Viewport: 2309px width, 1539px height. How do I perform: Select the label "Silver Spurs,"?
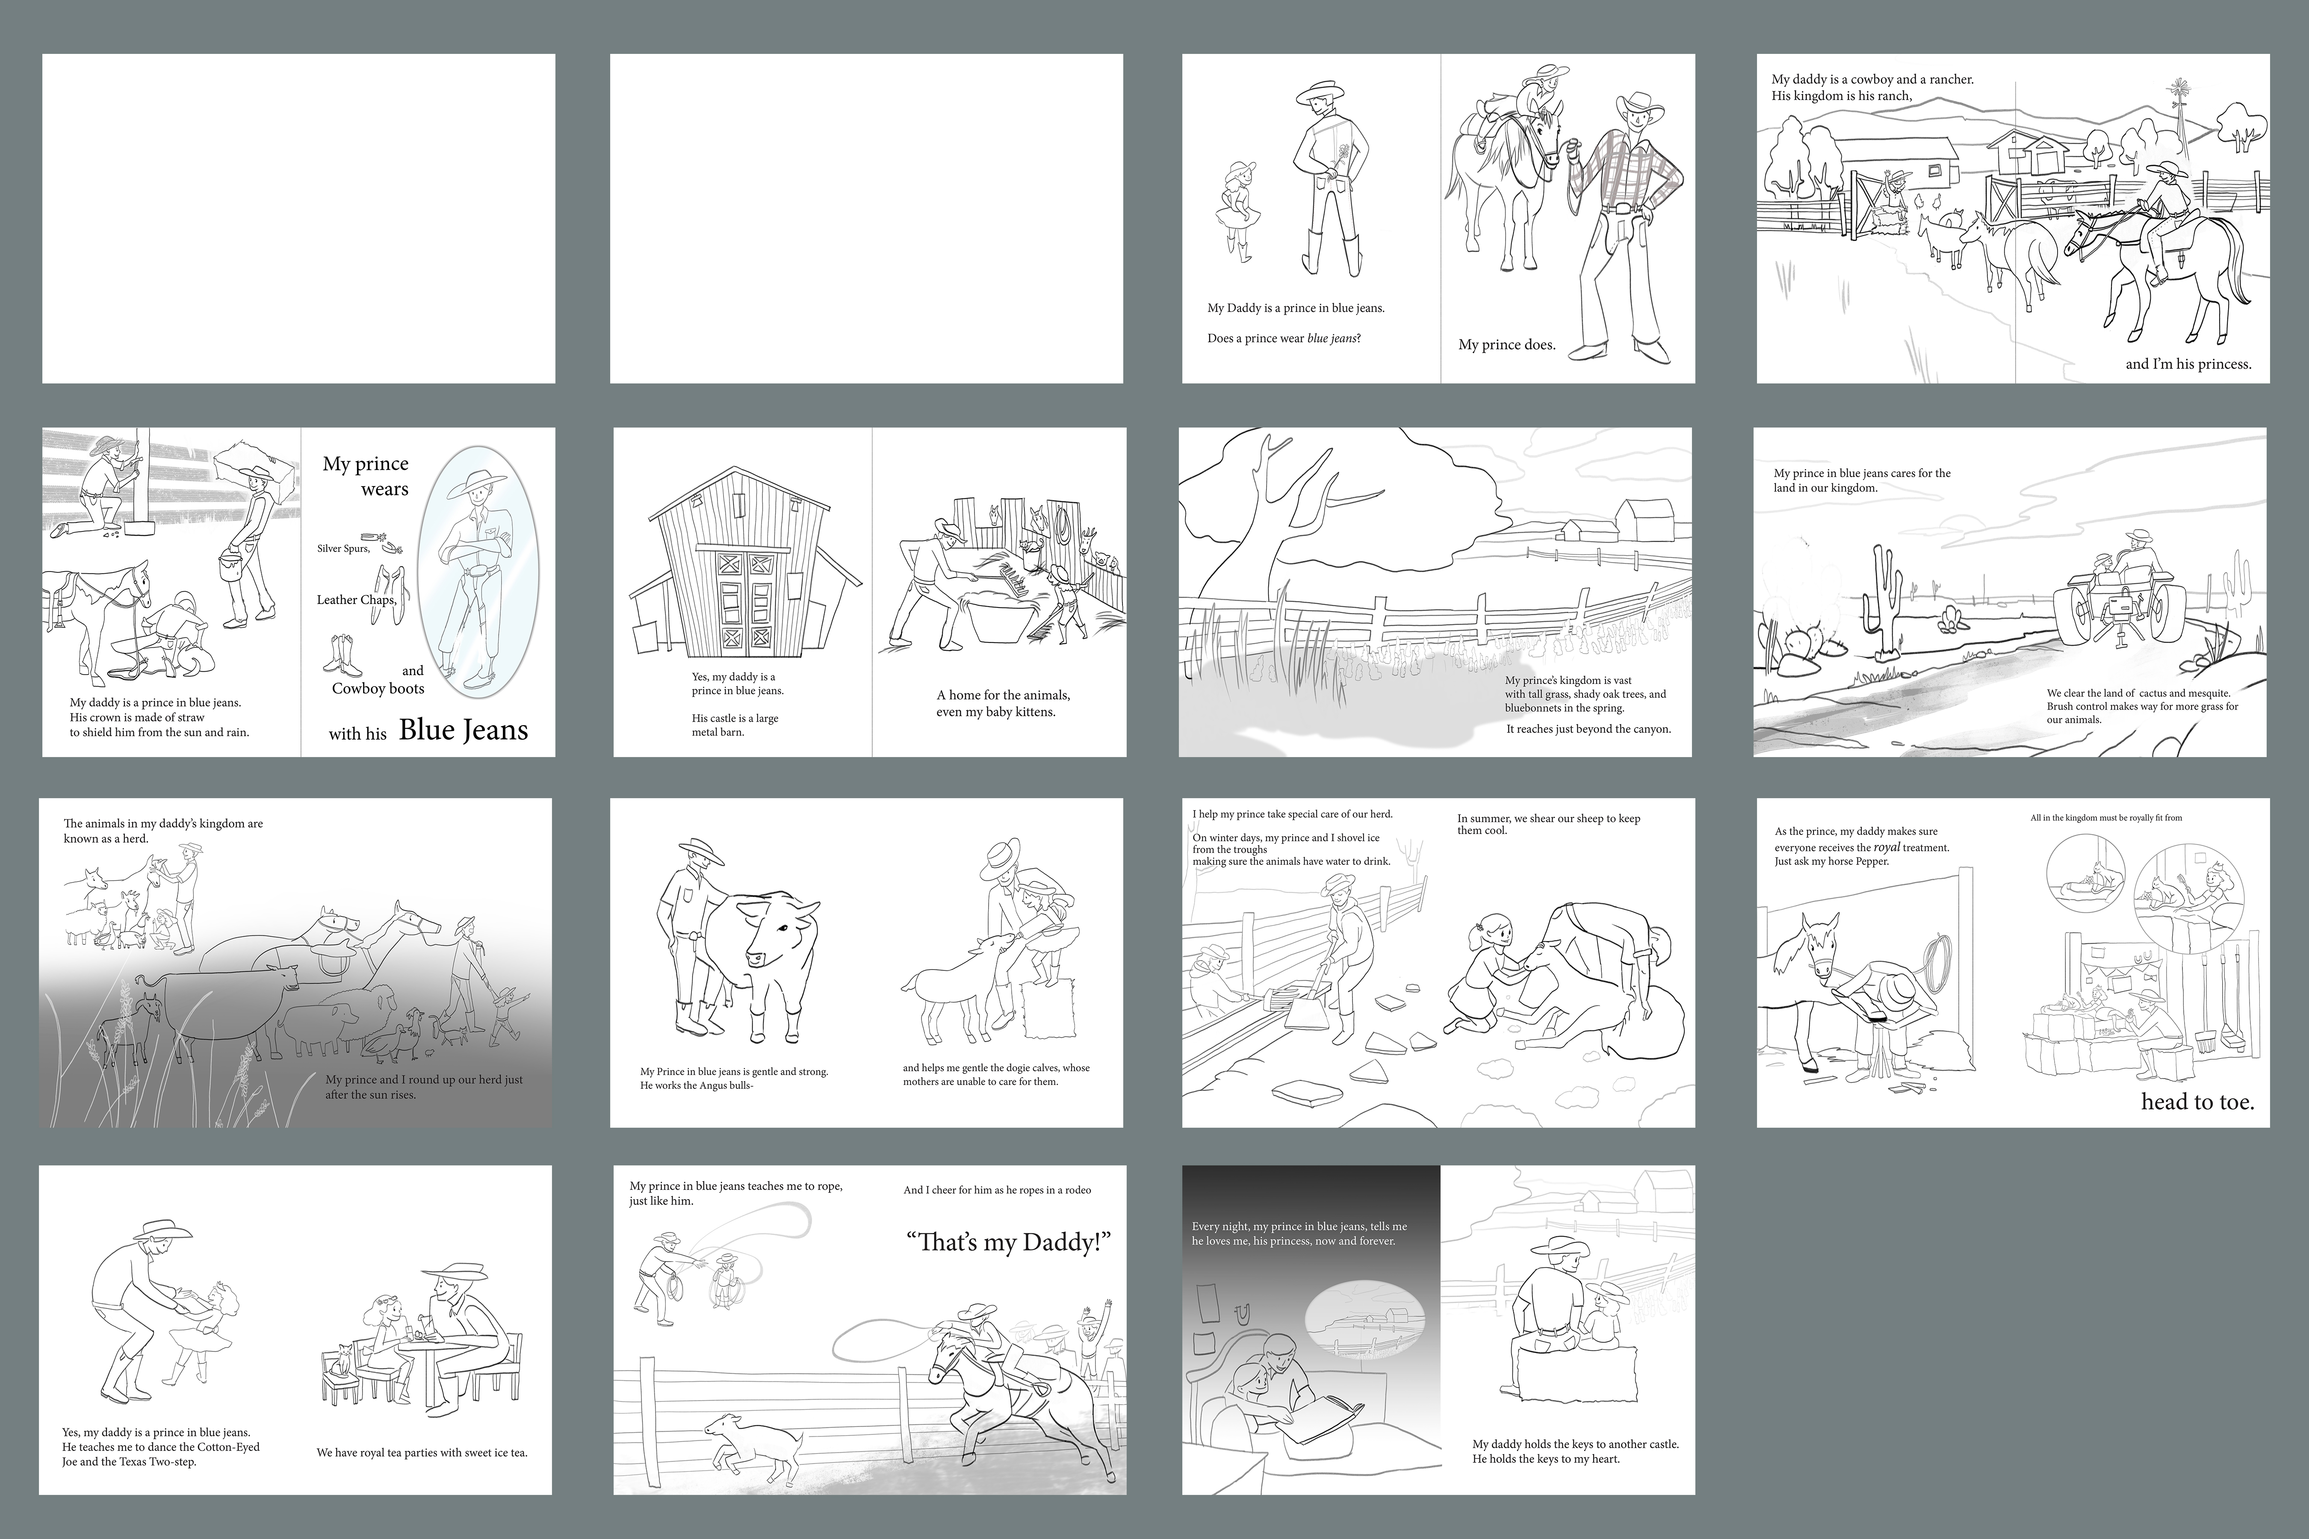[344, 548]
